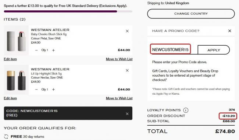
Task: Move Lit Up Highlight Stick to Wish List
Action: point(119,98)
